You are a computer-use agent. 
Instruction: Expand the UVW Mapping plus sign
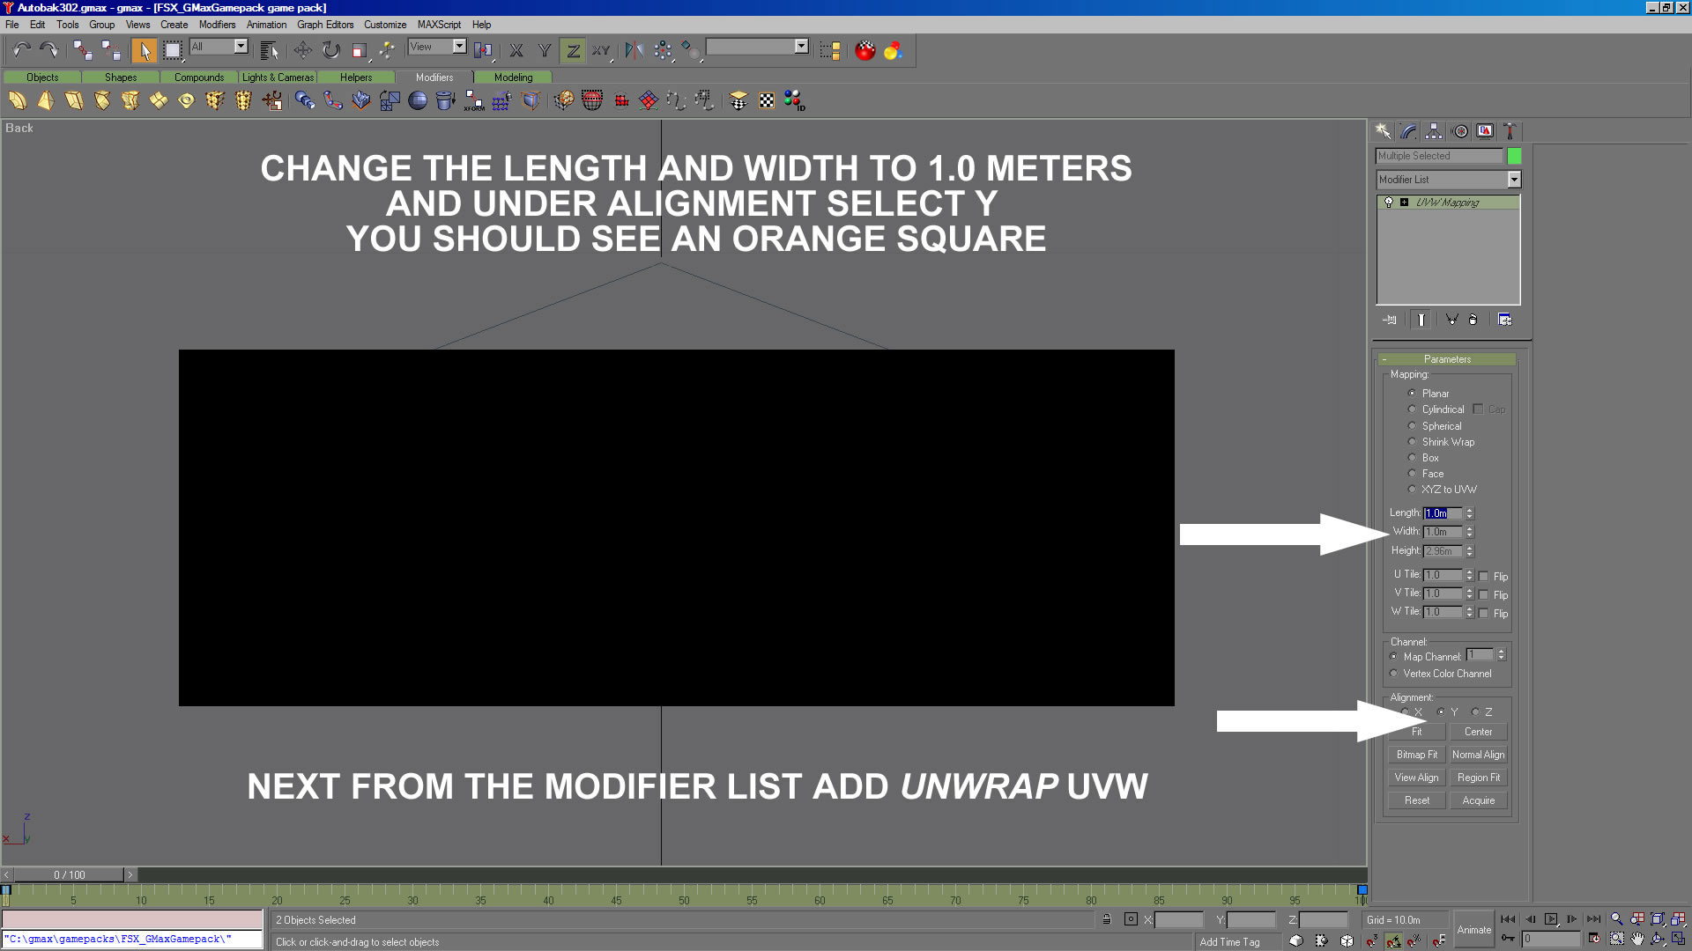1405,203
